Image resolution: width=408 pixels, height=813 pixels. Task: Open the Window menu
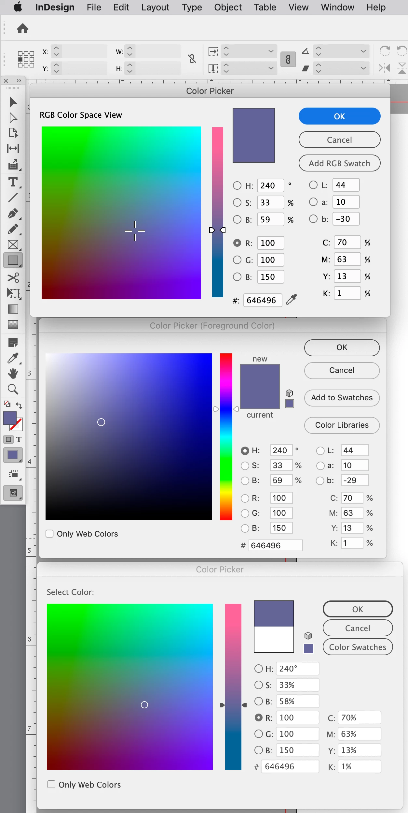337,7
